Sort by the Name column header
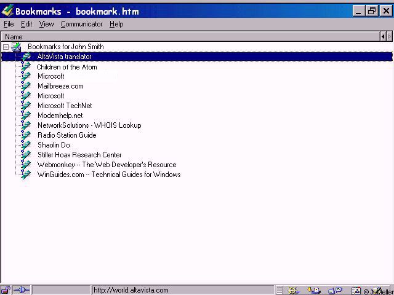 (x=191, y=37)
